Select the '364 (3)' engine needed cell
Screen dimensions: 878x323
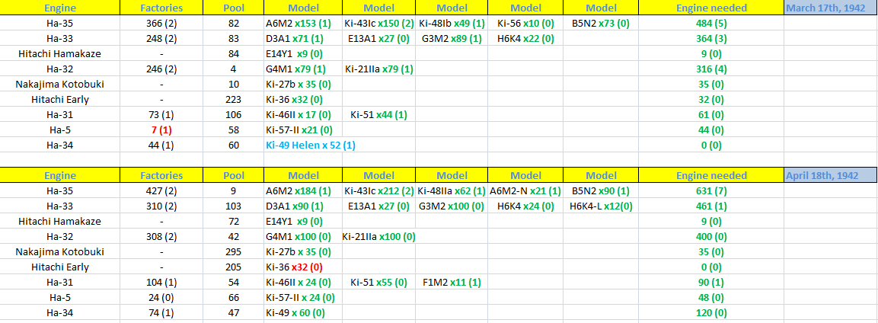[711, 39]
